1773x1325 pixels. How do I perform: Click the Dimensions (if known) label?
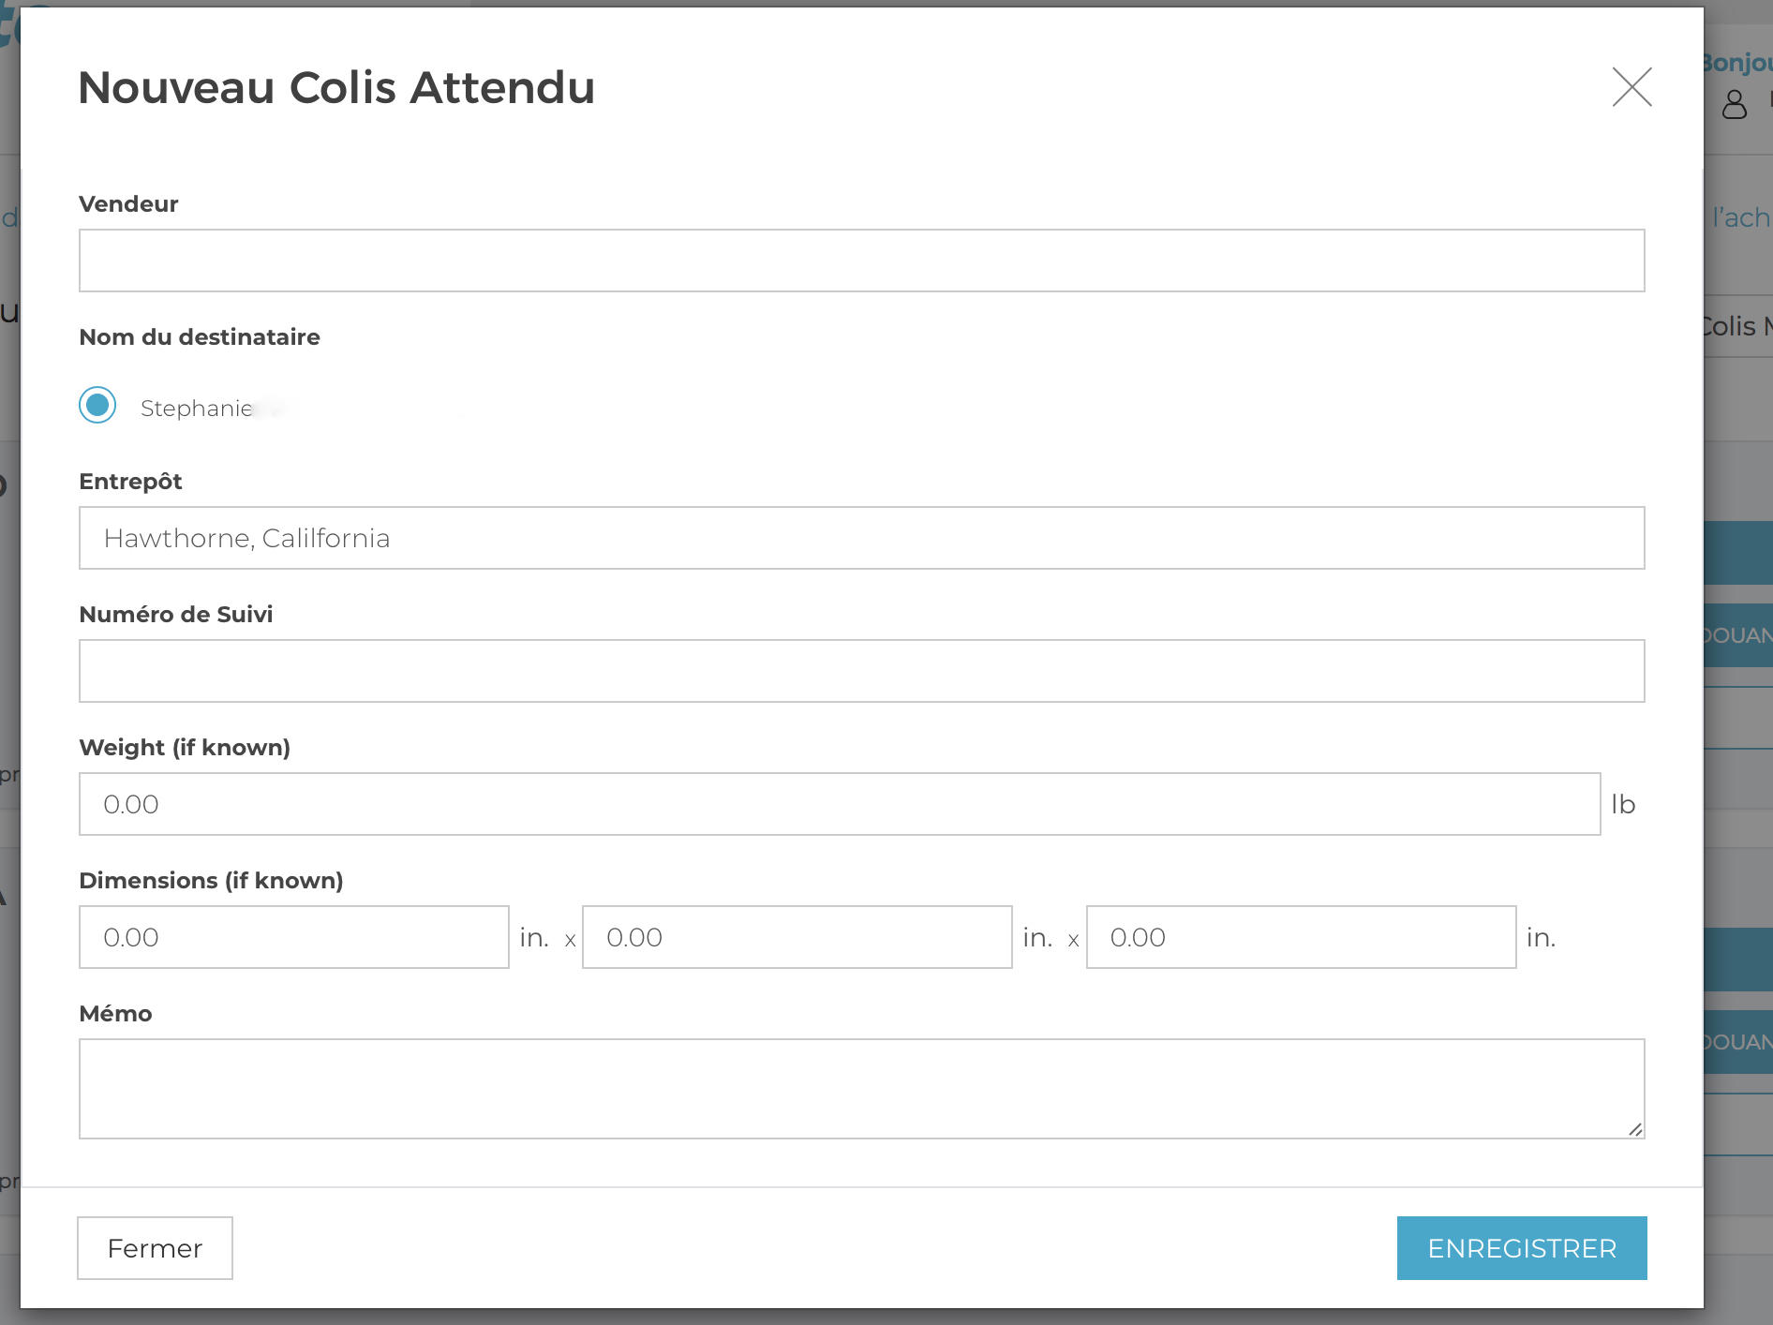(211, 881)
